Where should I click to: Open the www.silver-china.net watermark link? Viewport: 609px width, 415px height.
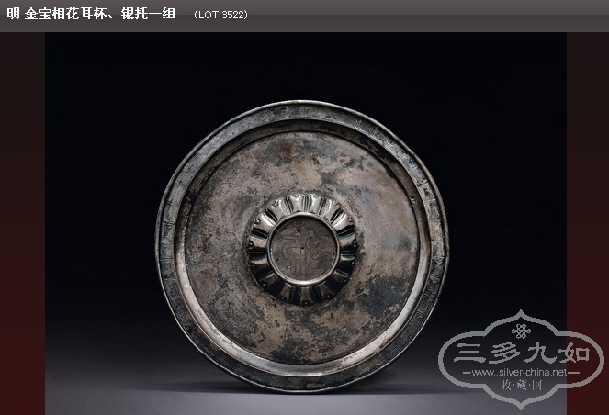pos(520,373)
